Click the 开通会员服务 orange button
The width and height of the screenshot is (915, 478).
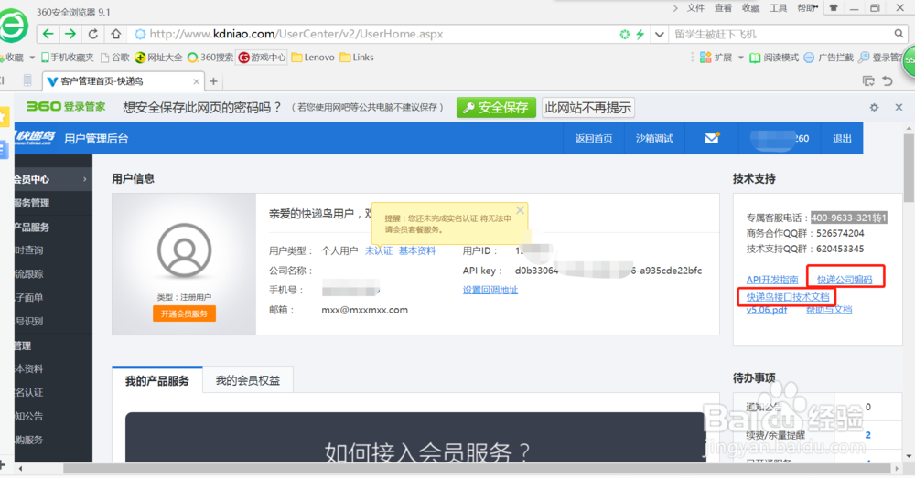pyautogui.click(x=185, y=313)
